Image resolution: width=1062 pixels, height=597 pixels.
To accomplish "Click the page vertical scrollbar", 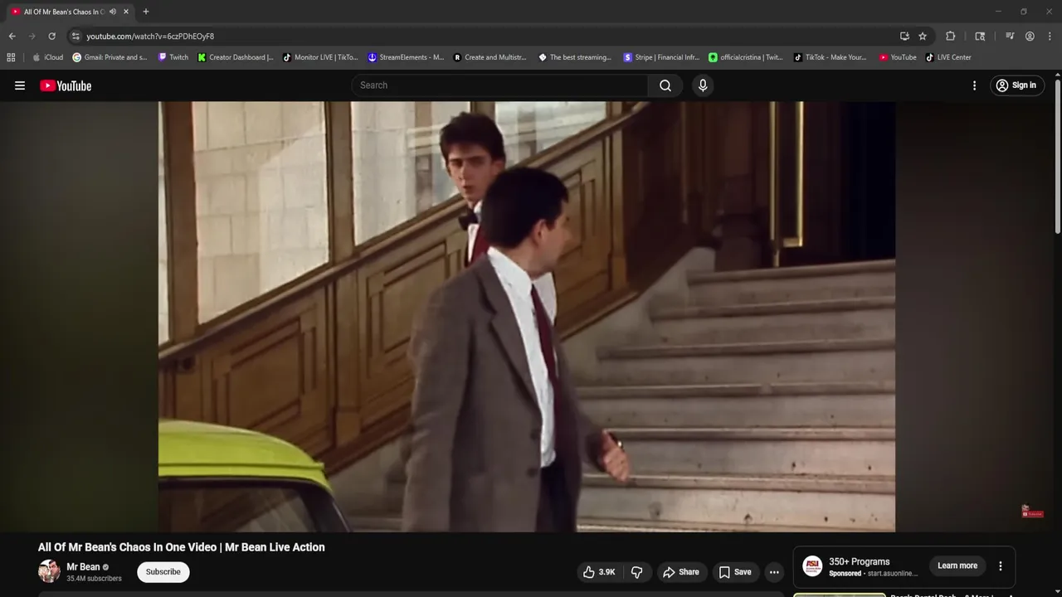I will (1057, 158).
